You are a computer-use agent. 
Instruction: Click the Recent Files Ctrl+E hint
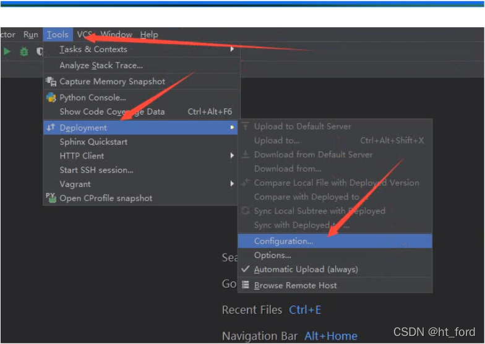[x=272, y=309]
